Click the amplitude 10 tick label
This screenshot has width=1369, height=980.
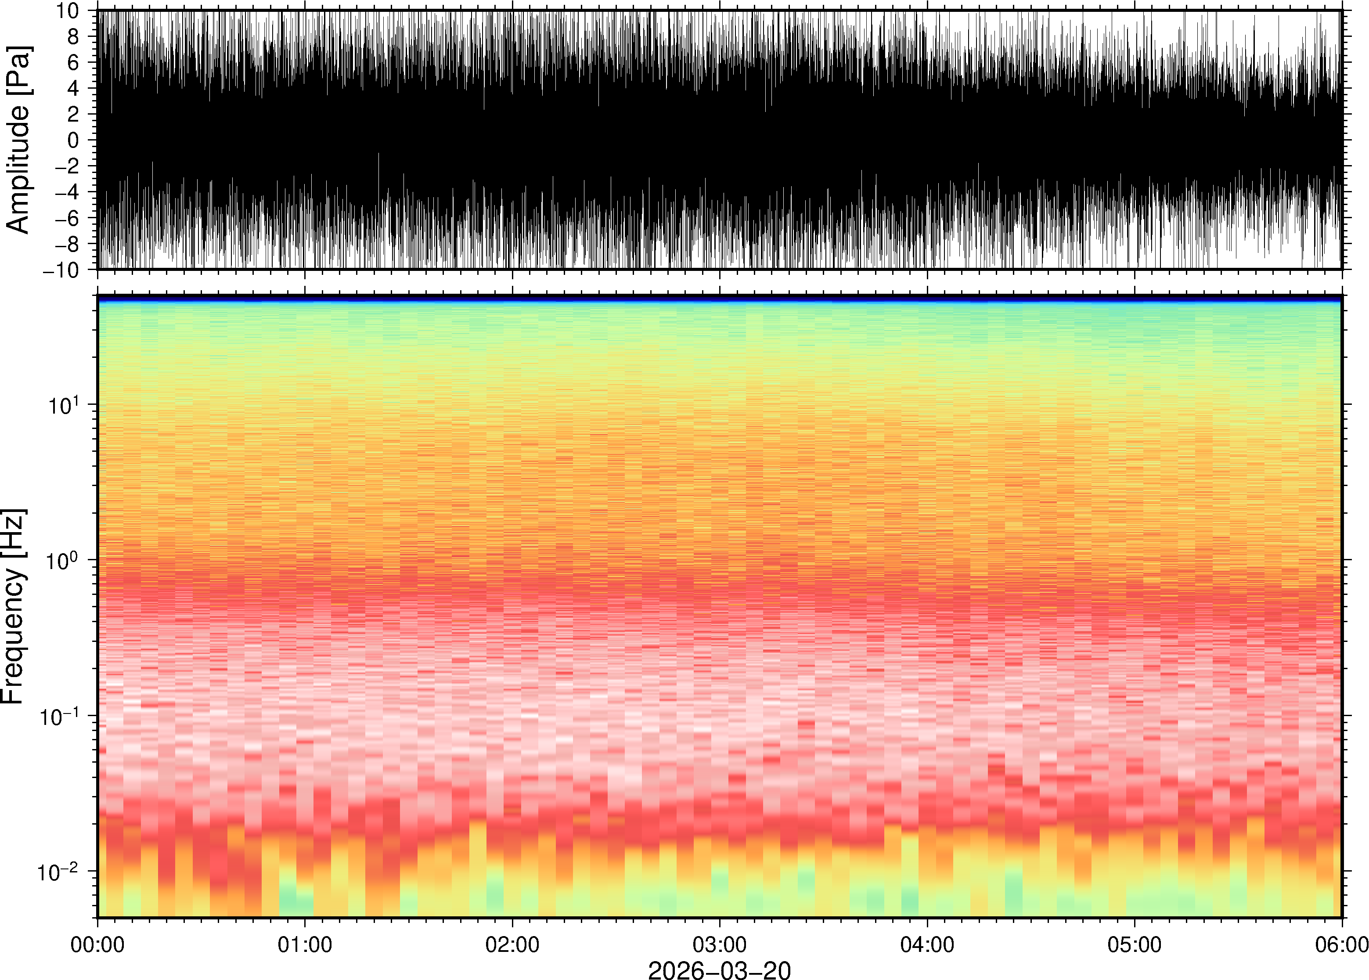pyautogui.click(x=68, y=10)
